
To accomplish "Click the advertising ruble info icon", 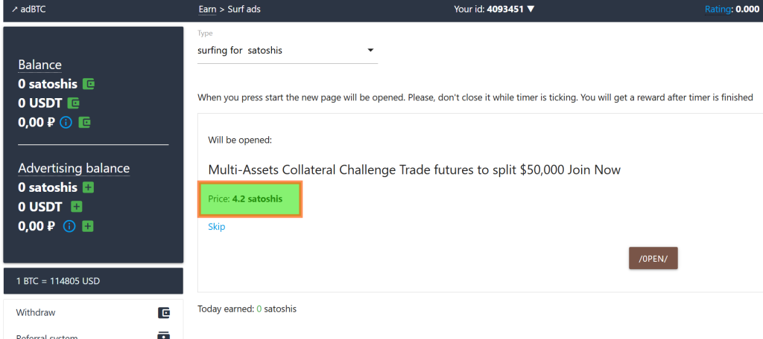I will pyautogui.click(x=69, y=226).
